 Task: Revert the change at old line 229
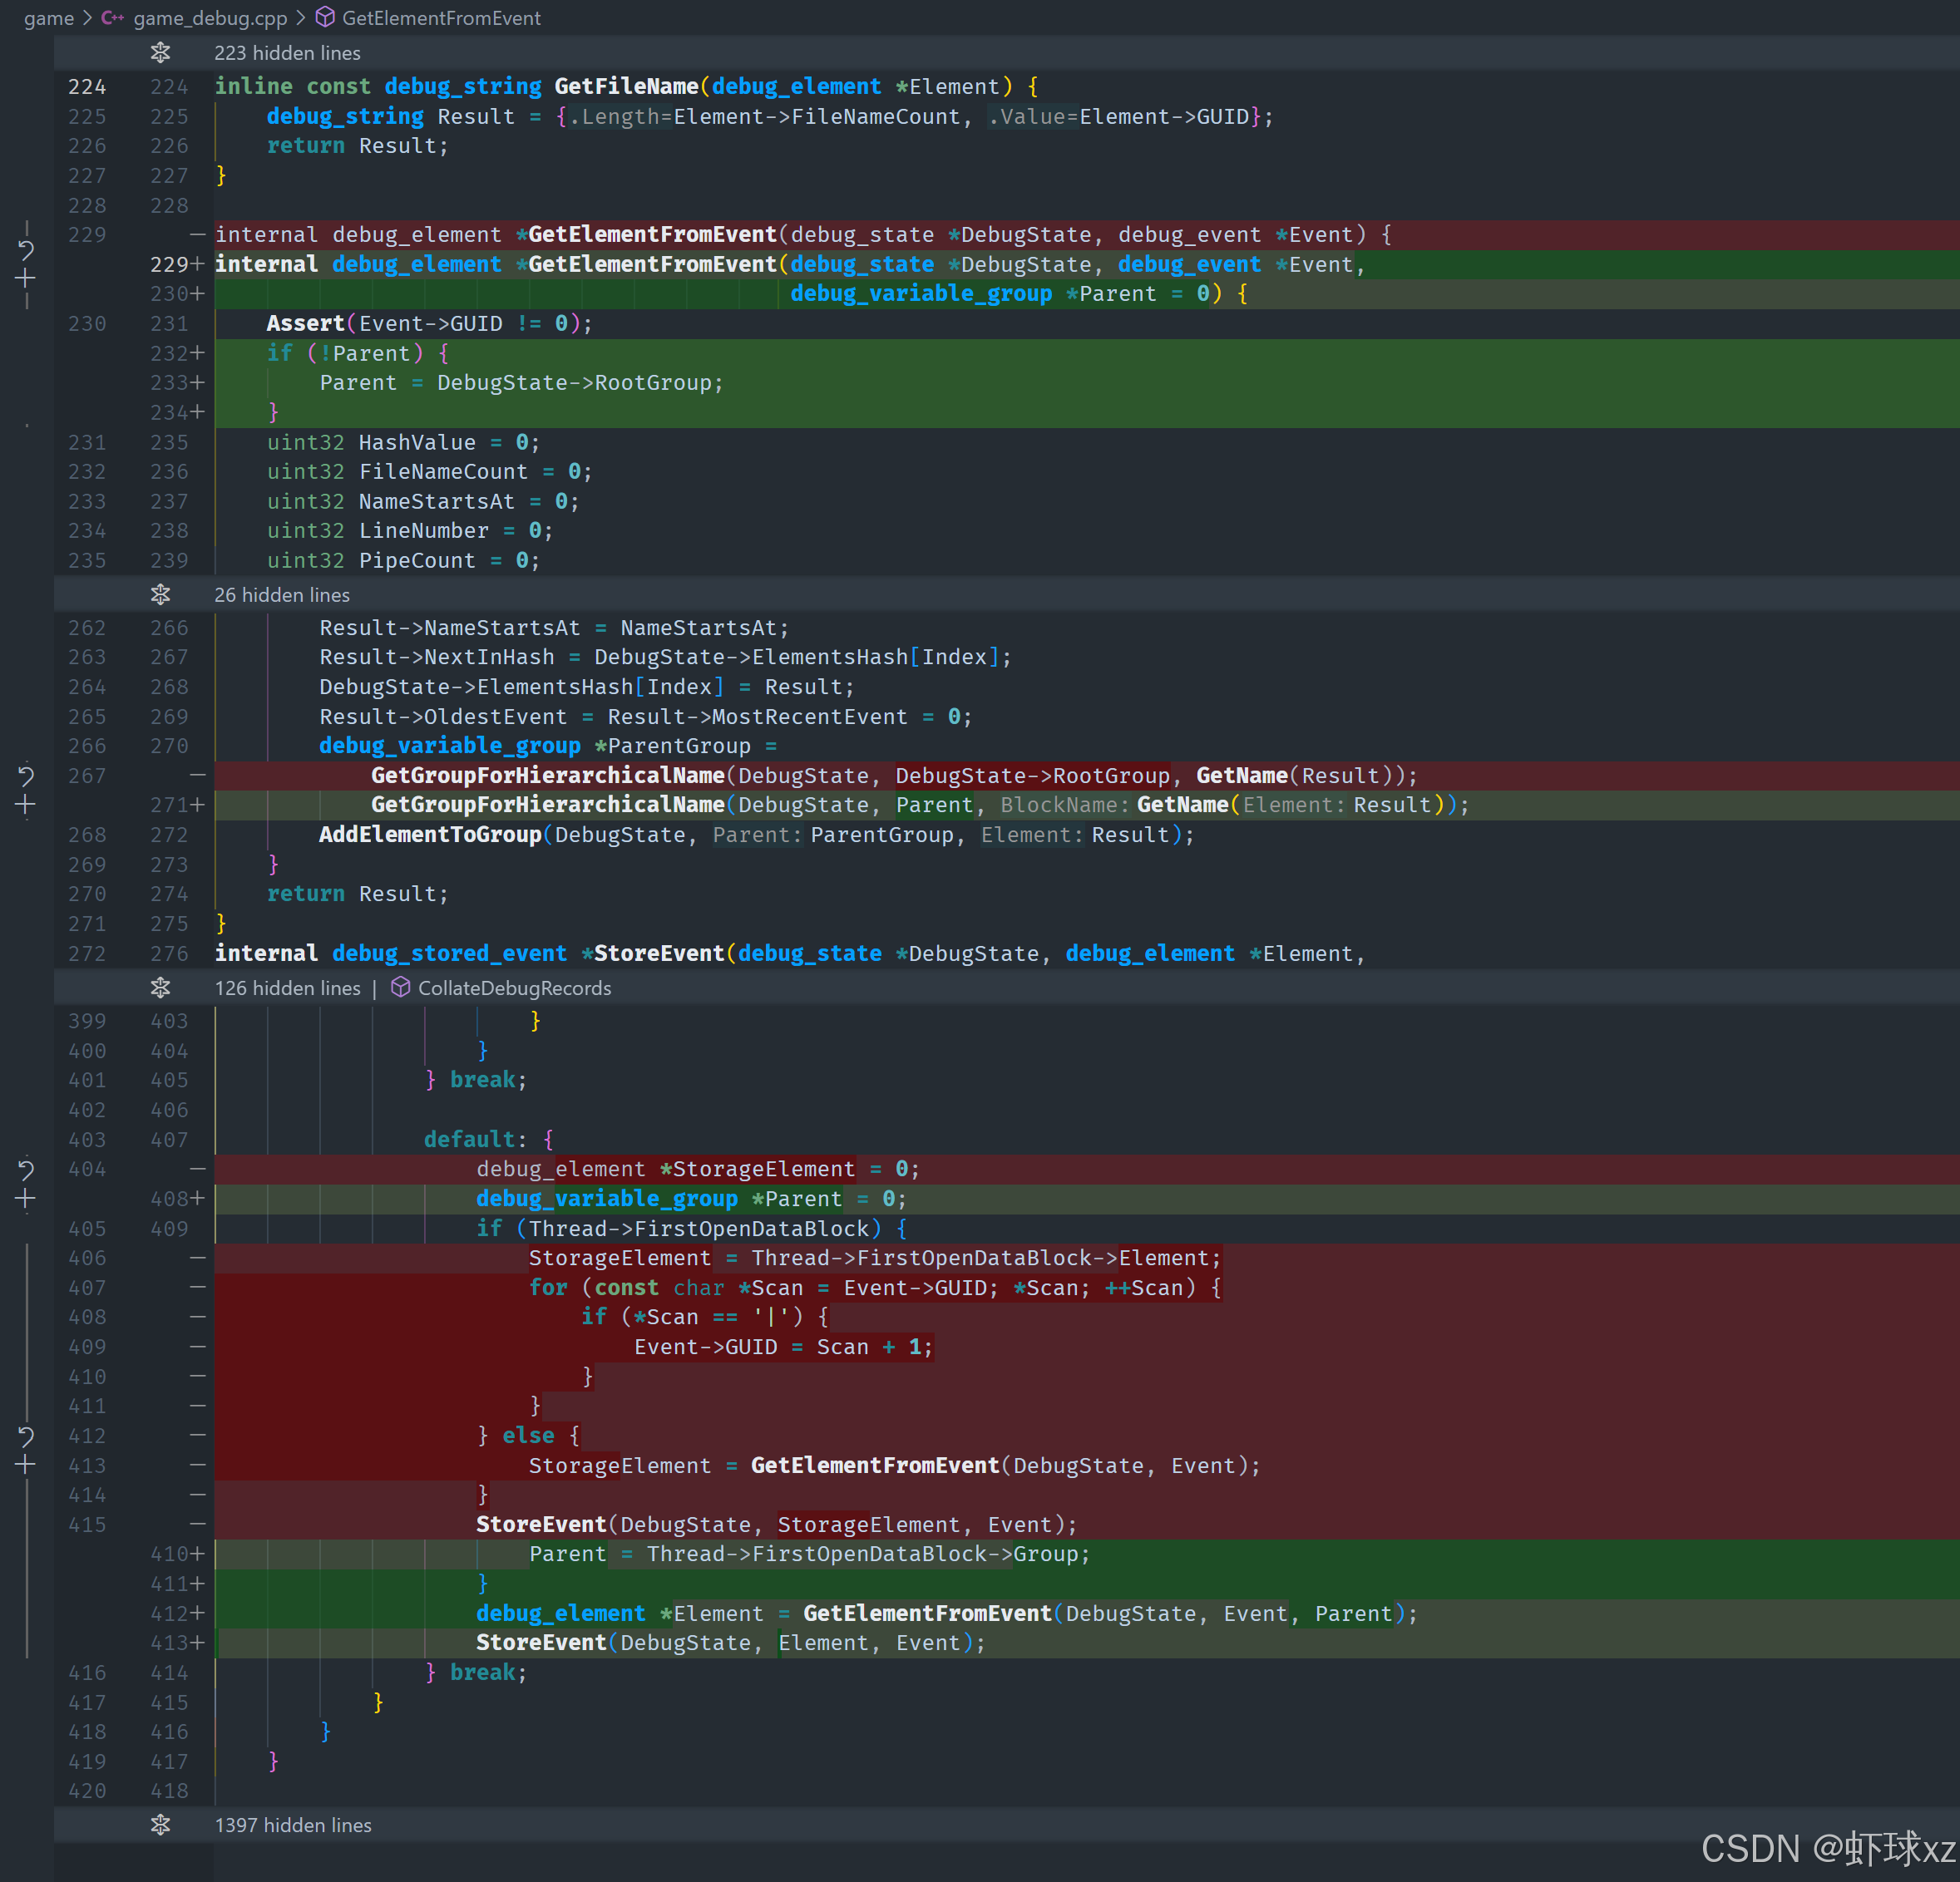point(26,250)
